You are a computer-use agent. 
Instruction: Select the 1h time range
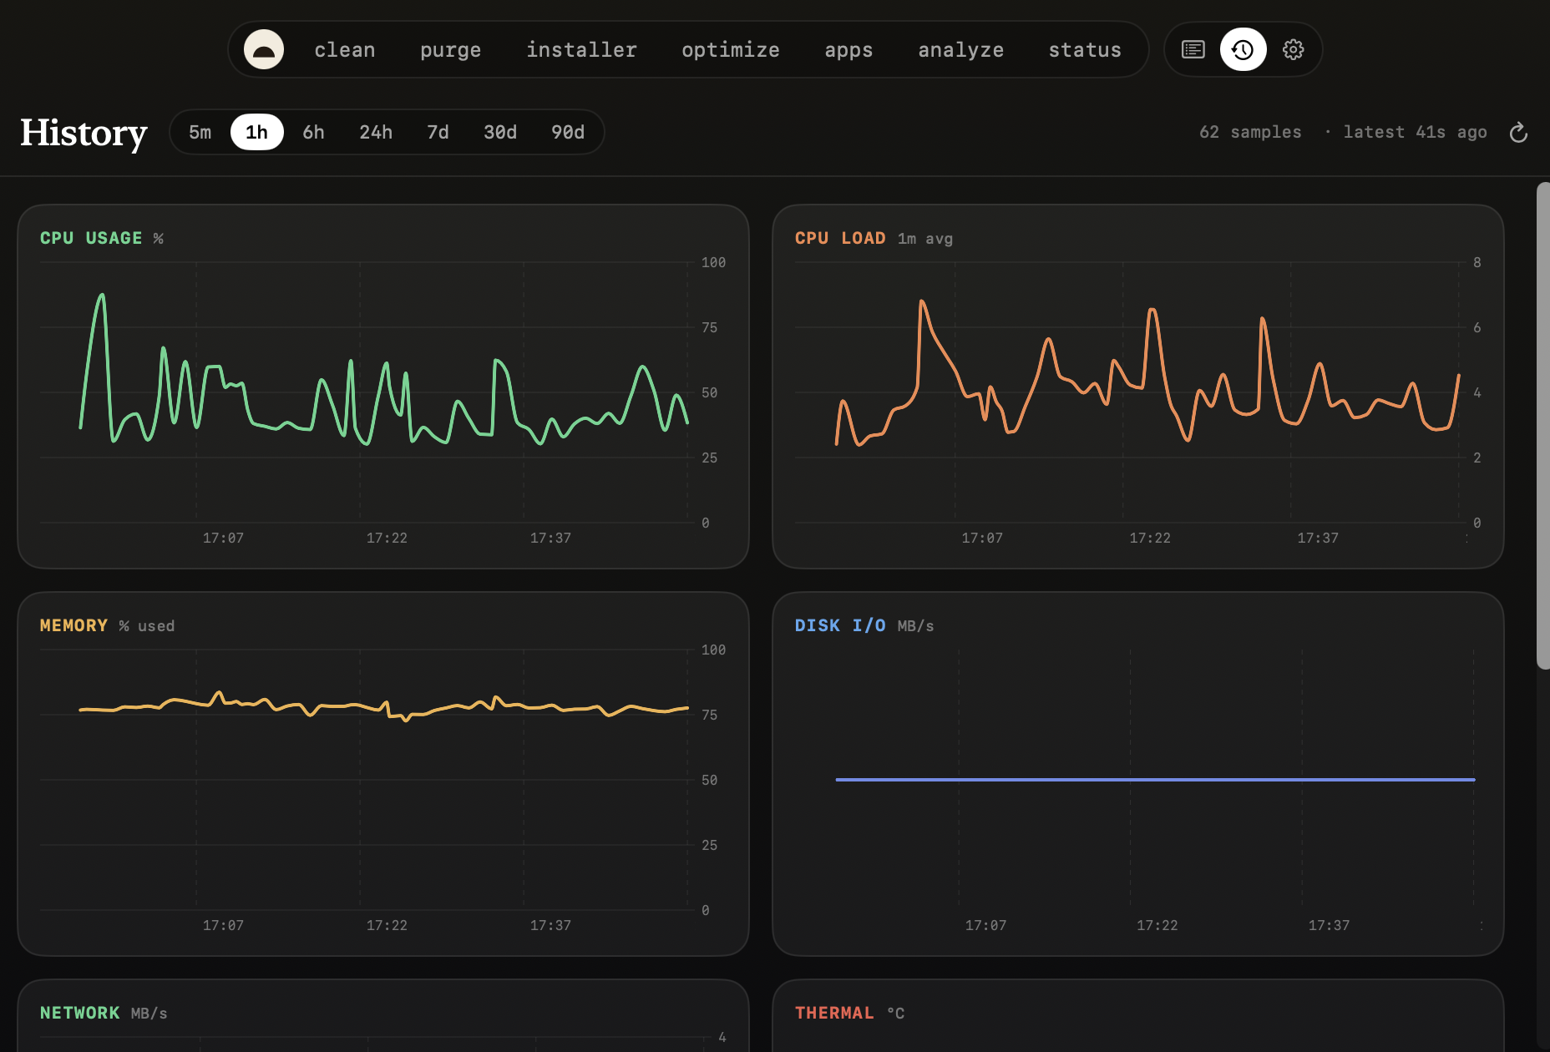click(x=257, y=132)
